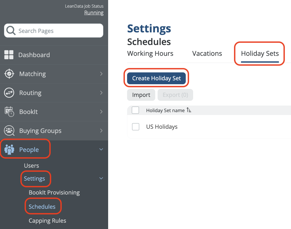The height and width of the screenshot is (229, 291).
Task: Click the Matching target icon
Action: point(9,74)
